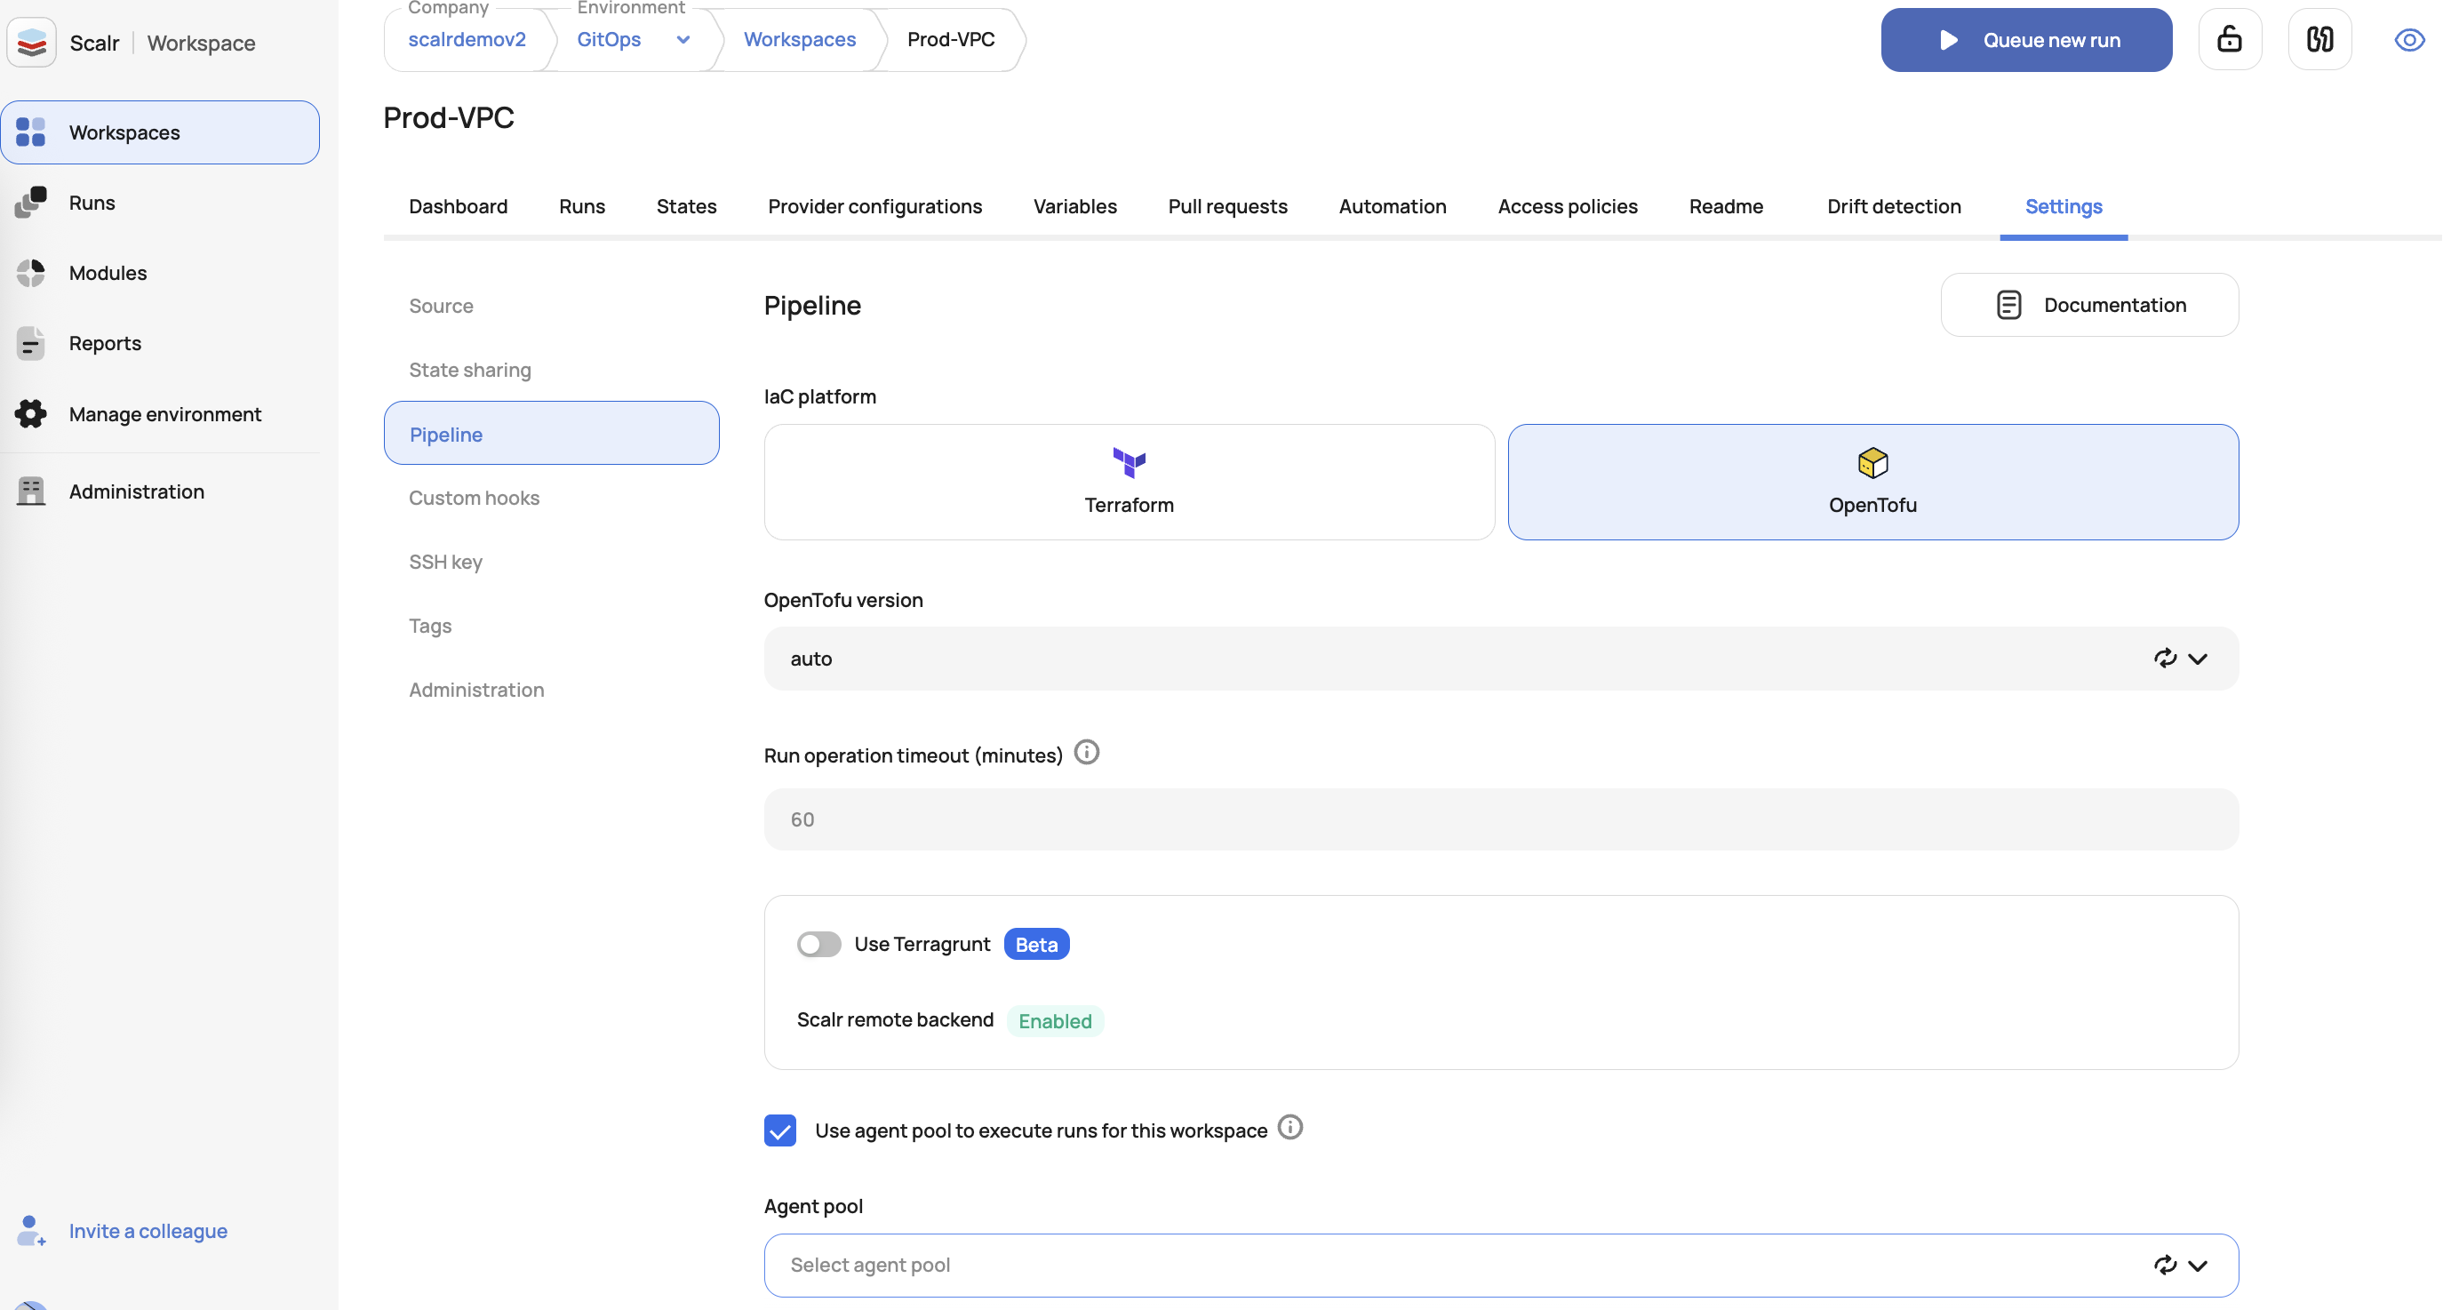Click the lock workspace icon button
The width and height of the screenshot is (2451, 1310).
2228,39
